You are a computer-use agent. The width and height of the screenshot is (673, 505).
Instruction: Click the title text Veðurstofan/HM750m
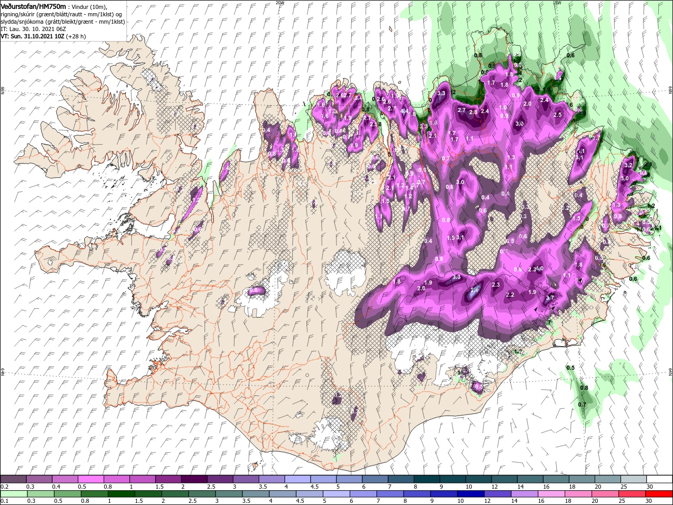pos(33,6)
